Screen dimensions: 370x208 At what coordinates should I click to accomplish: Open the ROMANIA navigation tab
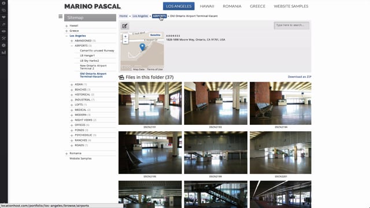pos(232,6)
